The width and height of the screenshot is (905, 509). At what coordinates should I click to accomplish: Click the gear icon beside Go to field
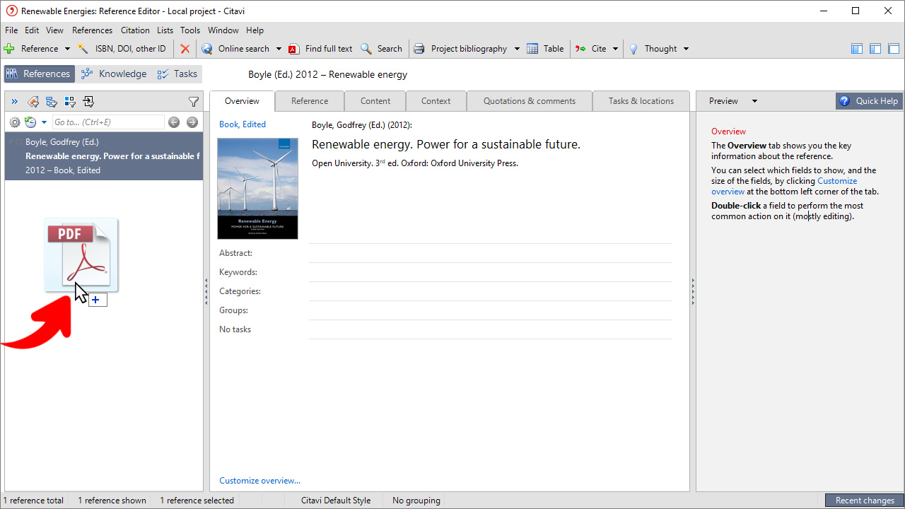15,122
